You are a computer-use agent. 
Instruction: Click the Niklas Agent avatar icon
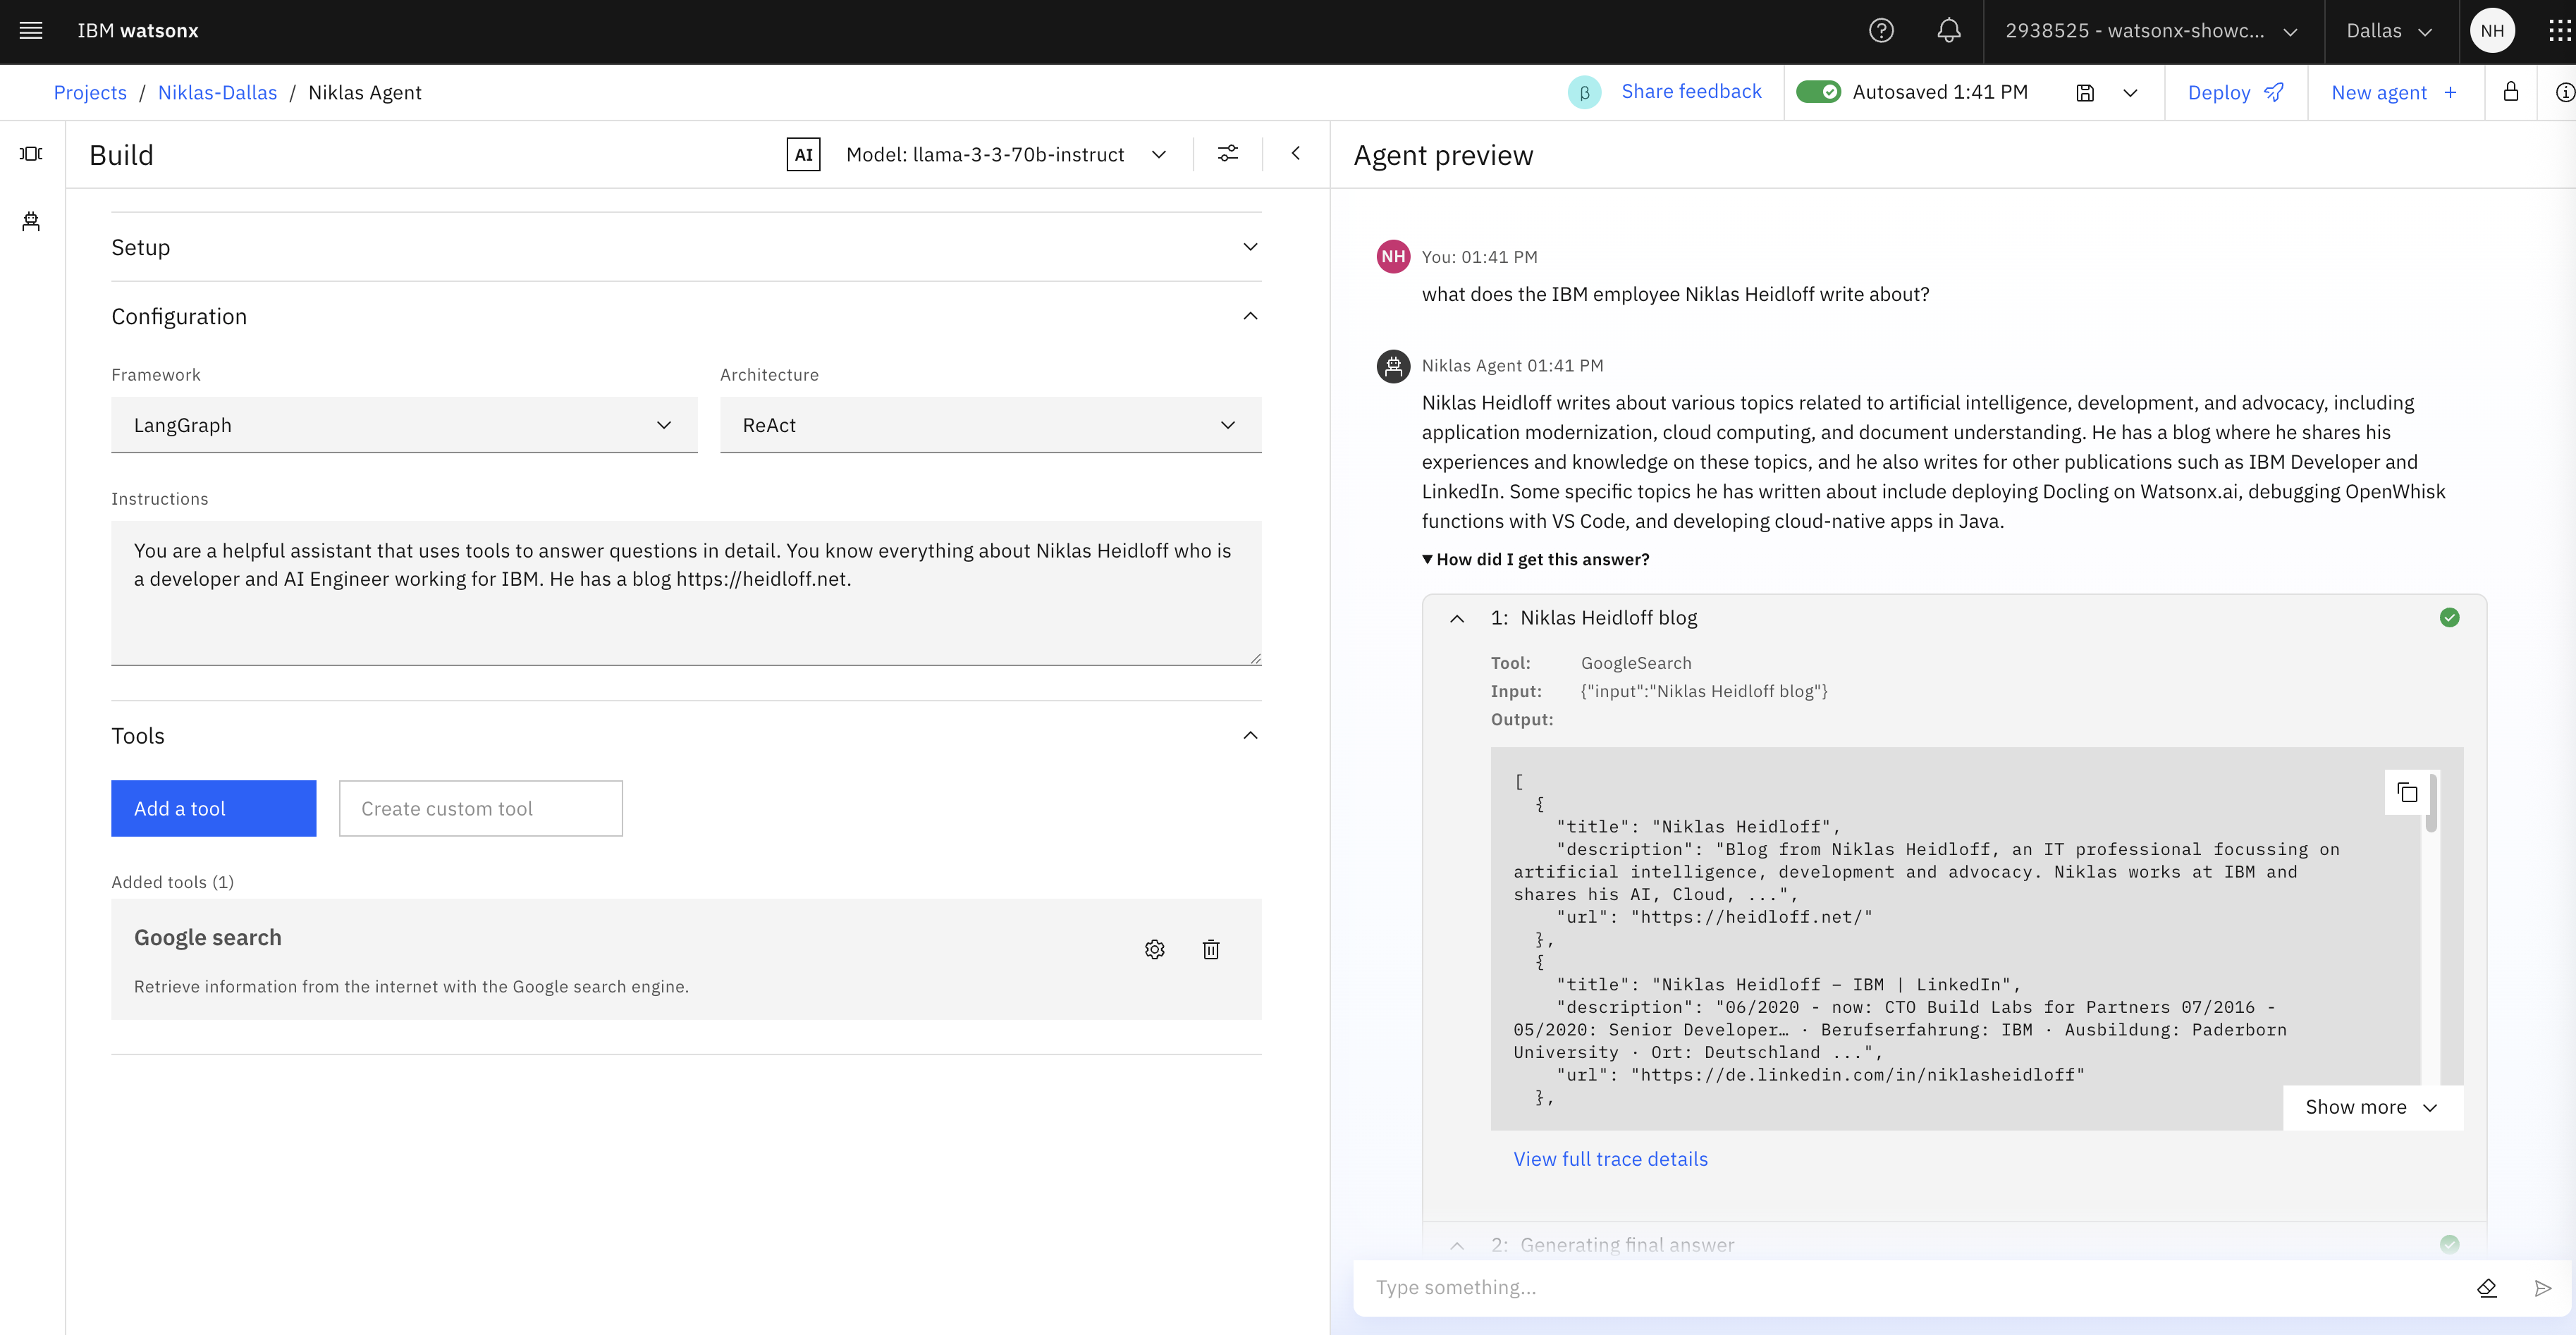(1393, 366)
